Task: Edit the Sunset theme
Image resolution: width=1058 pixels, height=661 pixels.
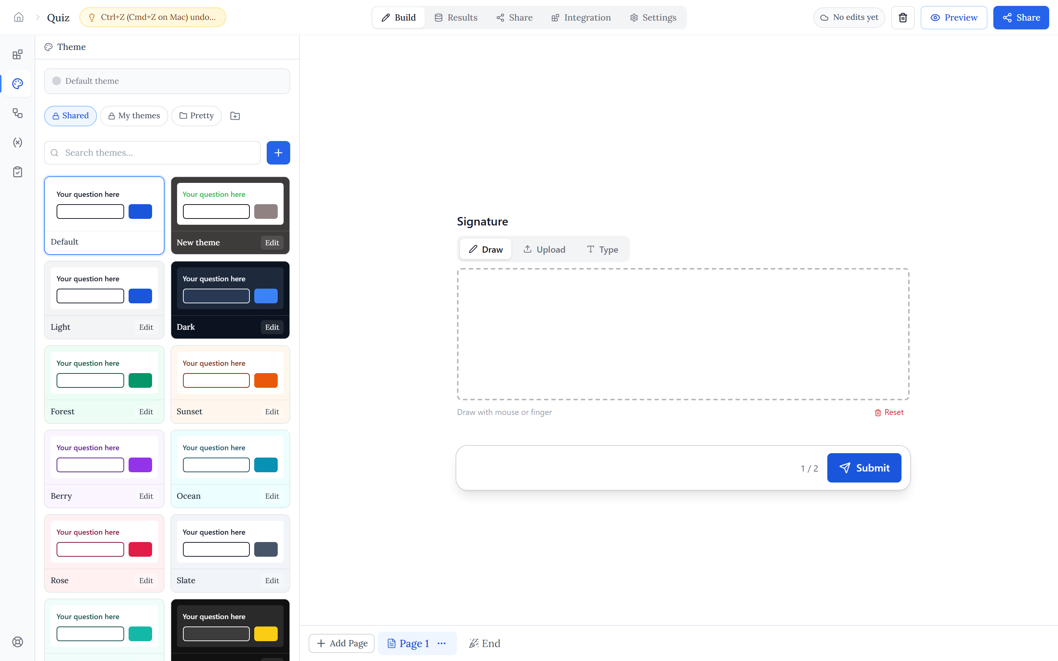Action: [272, 411]
